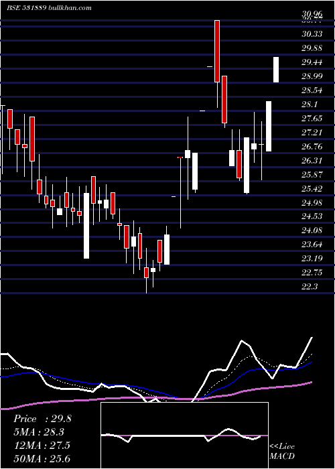
Task: Click the 23.19 price axis label
Action: pyautogui.click(x=312, y=259)
